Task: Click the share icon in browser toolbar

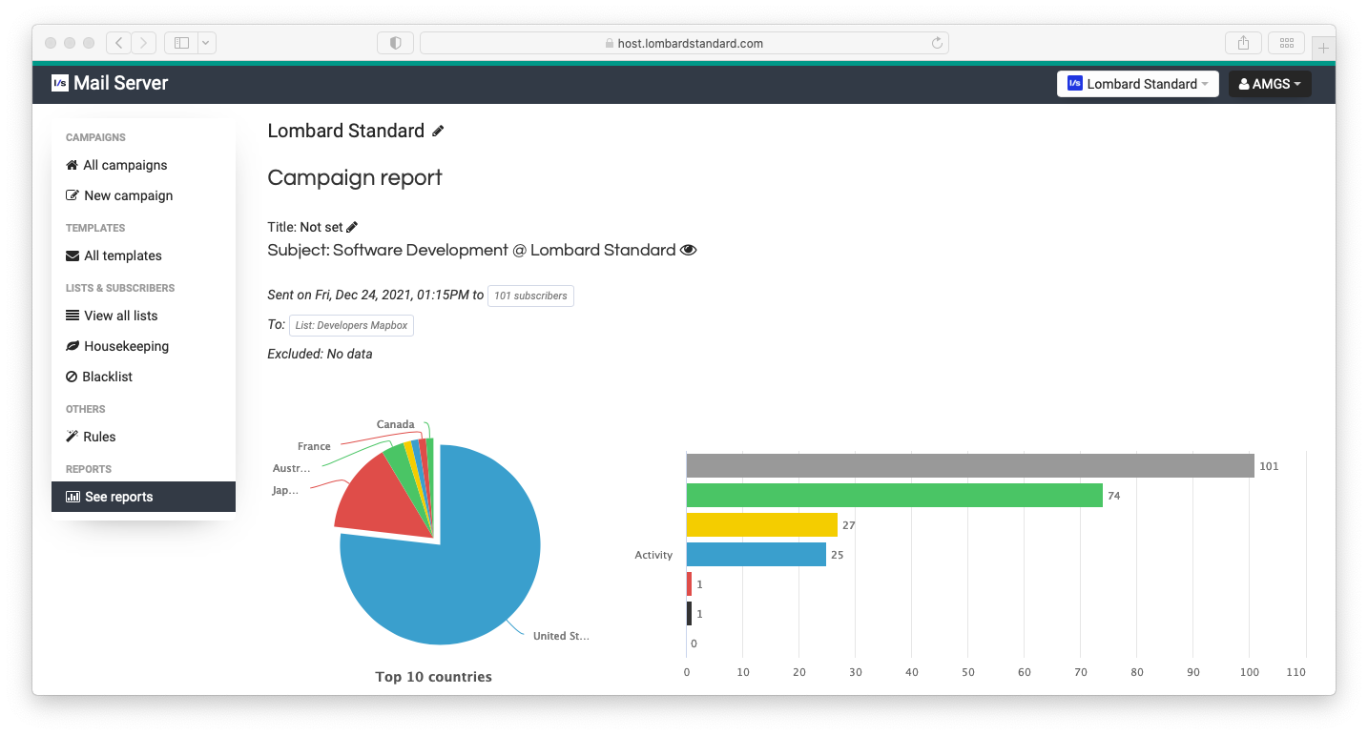Action: tap(1243, 43)
